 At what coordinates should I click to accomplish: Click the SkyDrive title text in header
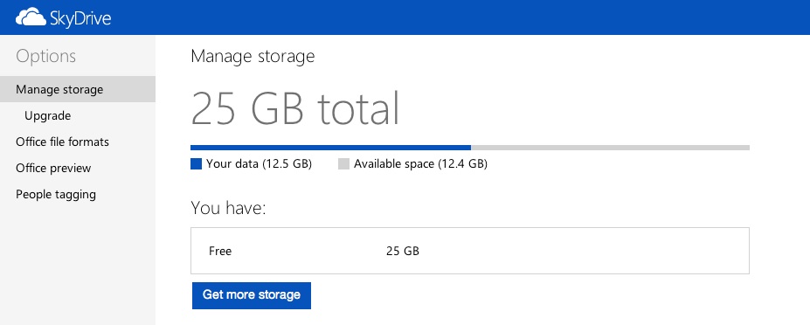(80, 18)
